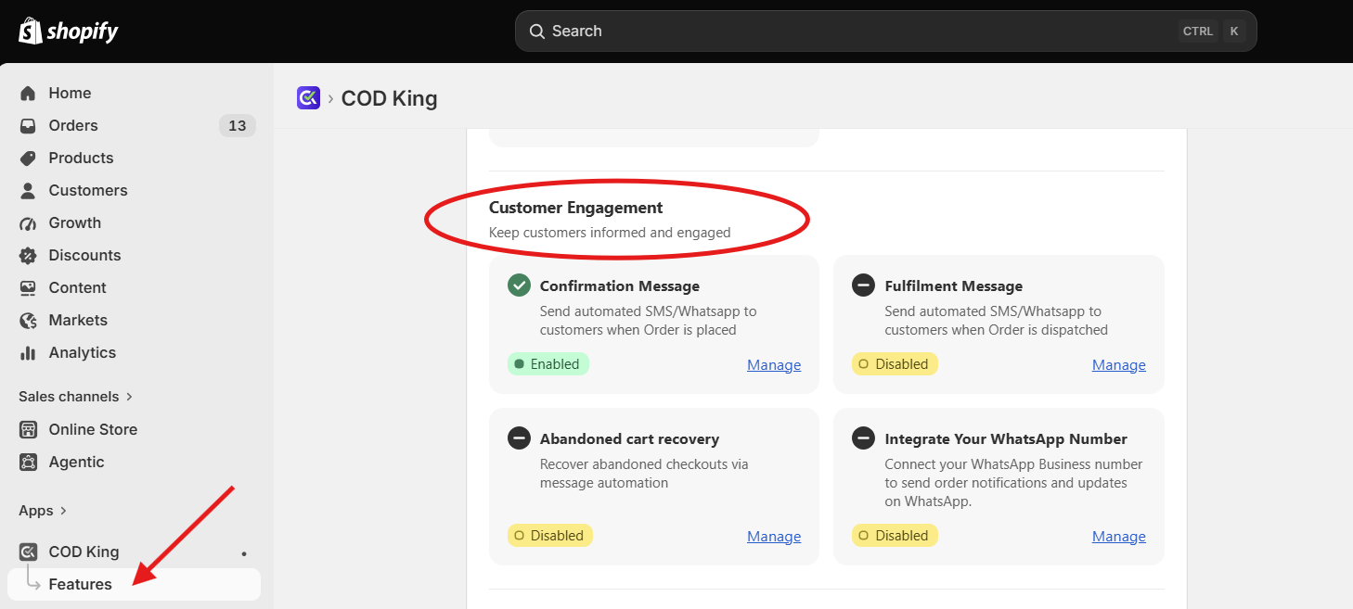The width and height of the screenshot is (1353, 609).
Task: Click the K shortcut key badge
Action: (1233, 32)
